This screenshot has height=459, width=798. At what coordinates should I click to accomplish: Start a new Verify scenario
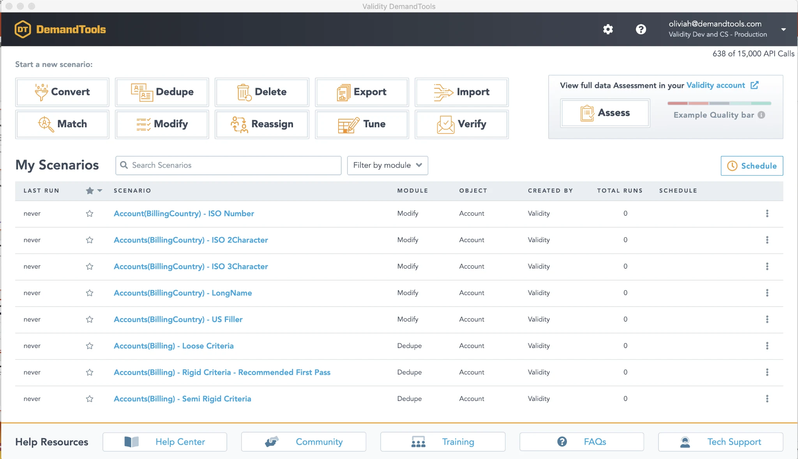[x=462, y=124]
